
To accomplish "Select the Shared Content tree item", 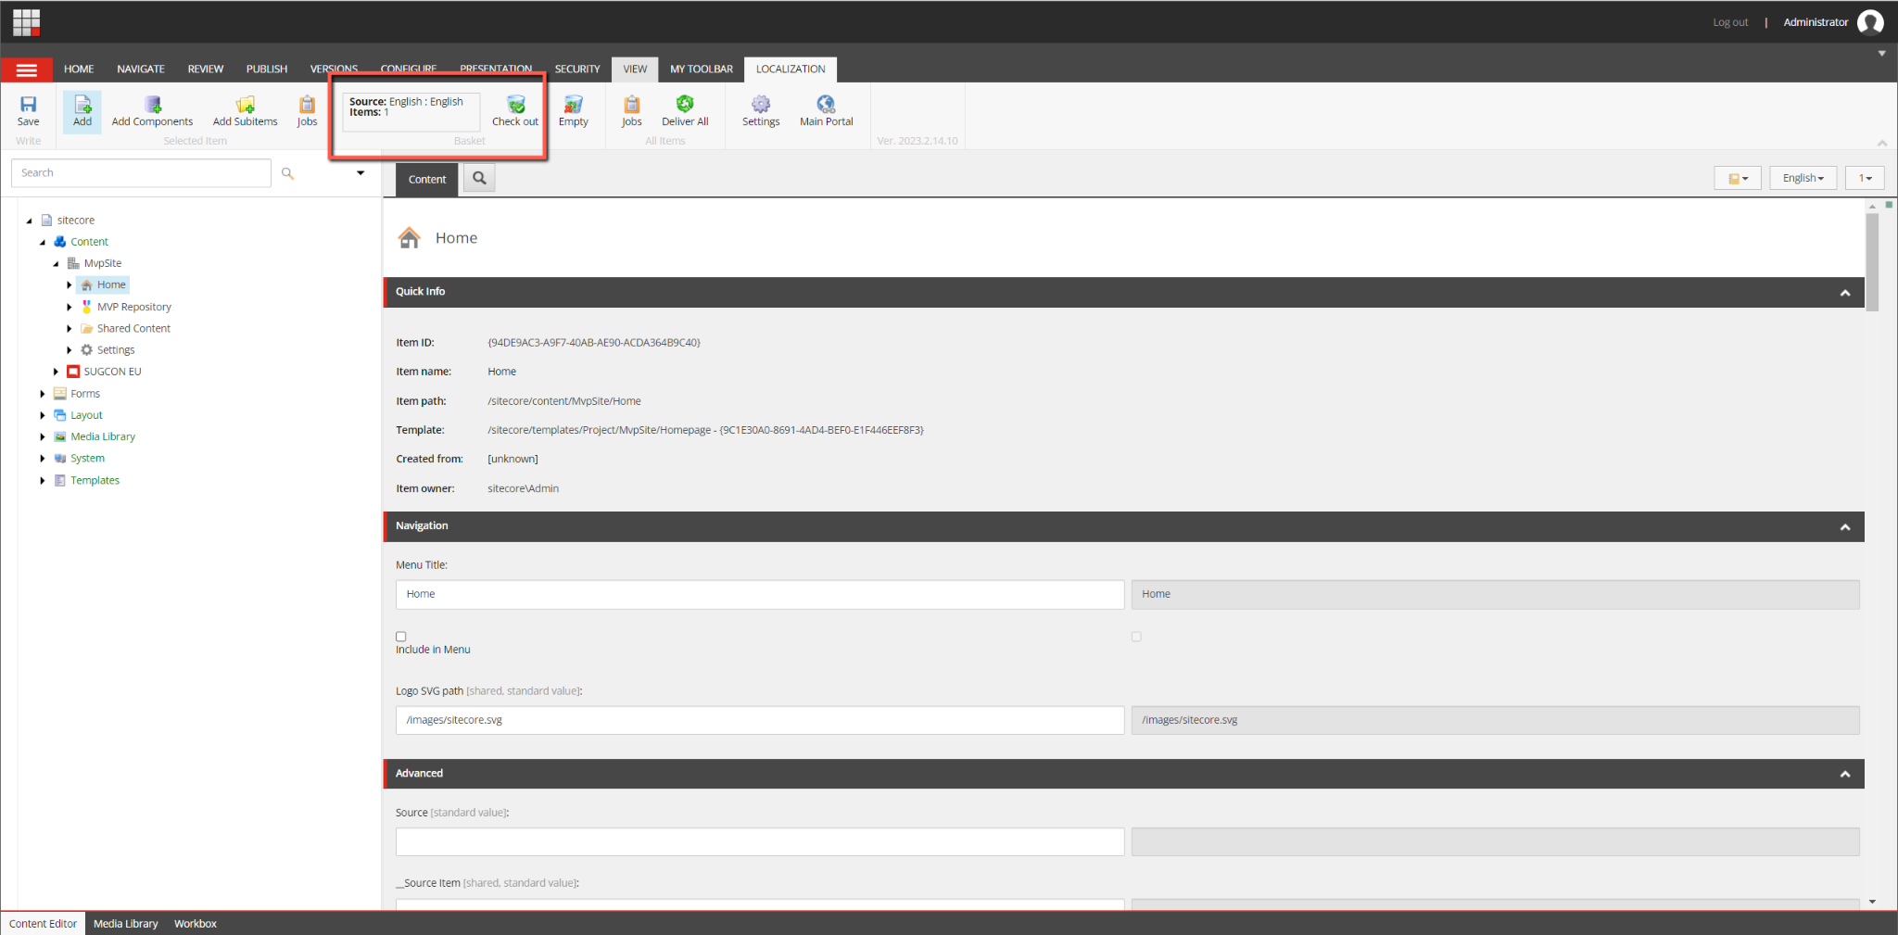I will point(133,329).
